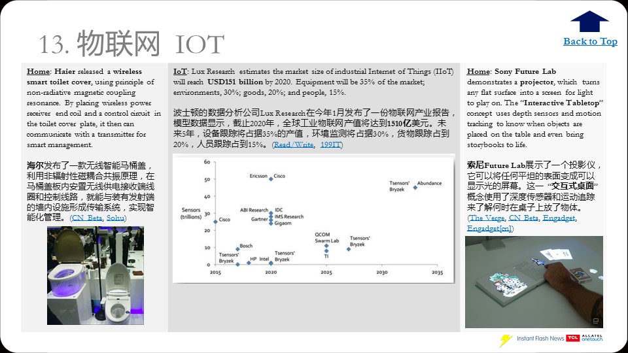Open the CN Beta link under Sony article

click(x=523, y=218)
